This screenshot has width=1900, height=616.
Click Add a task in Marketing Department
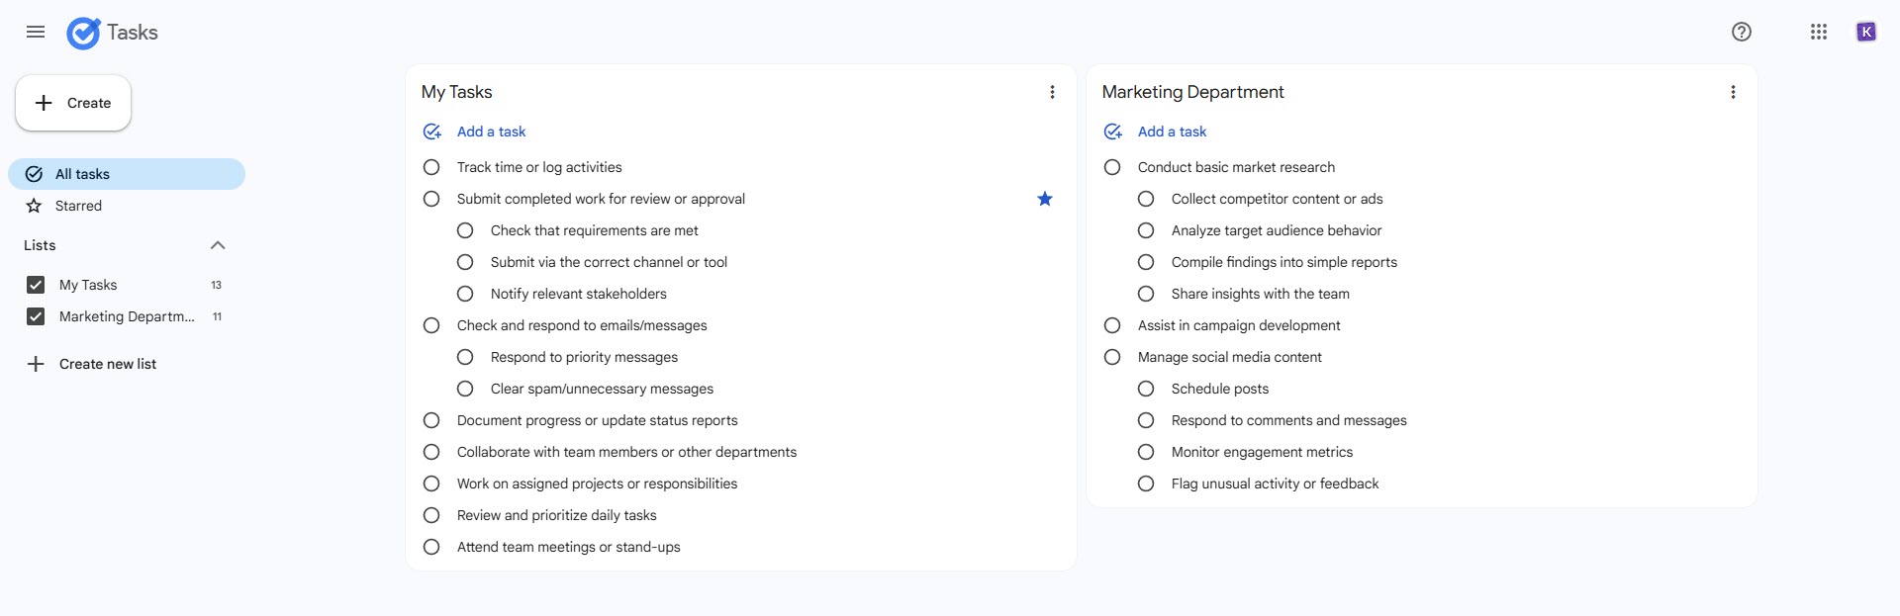point(1172,132)
